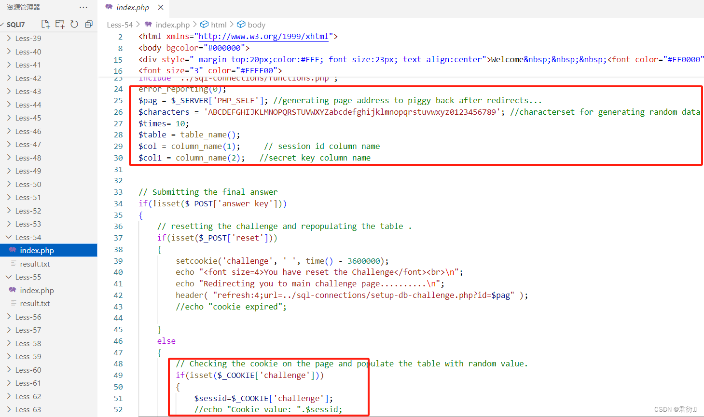Select the Less-52 folder row
704x417 pixels.
[49, 211]
